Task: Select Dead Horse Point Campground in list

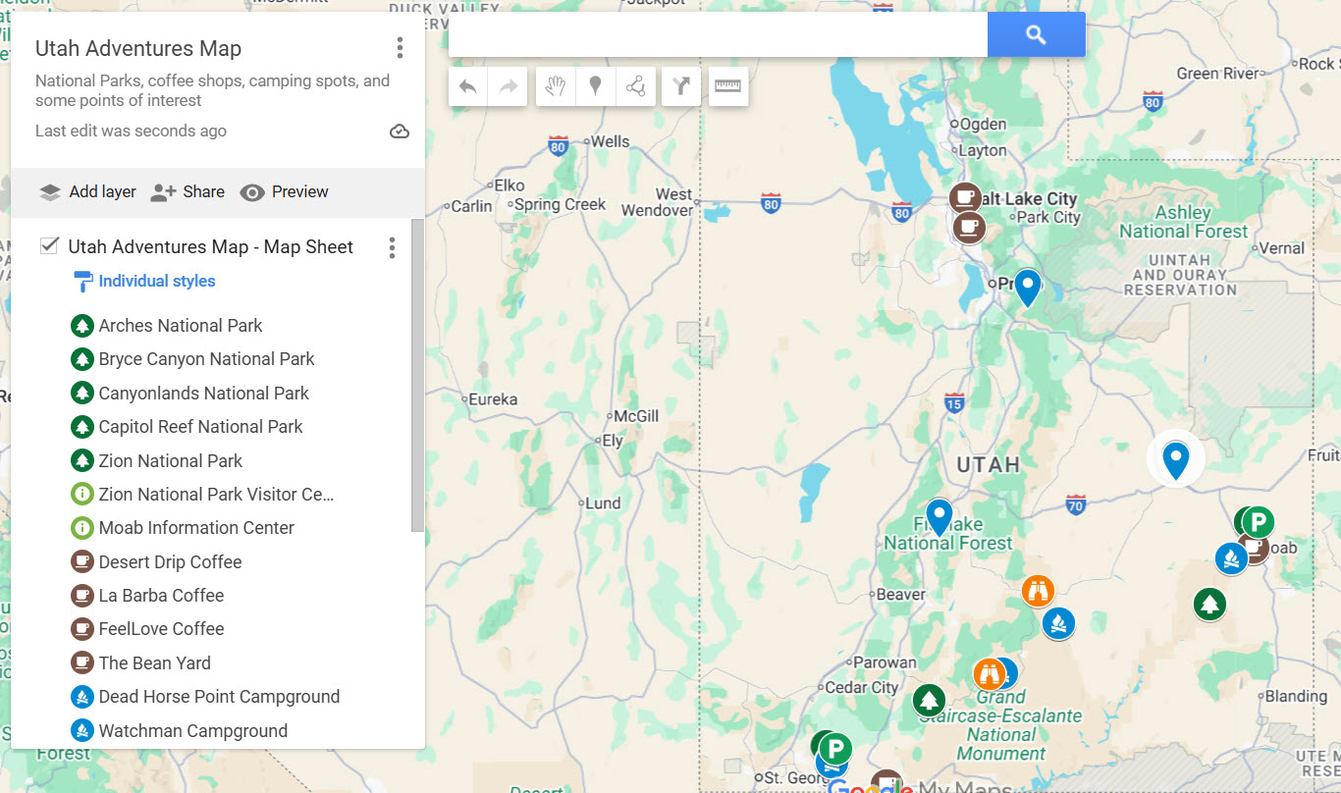Action: coord(219,697)
